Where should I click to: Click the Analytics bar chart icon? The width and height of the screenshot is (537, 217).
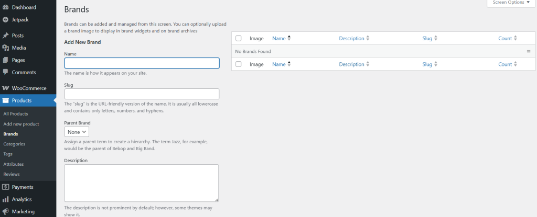(5, 199)
